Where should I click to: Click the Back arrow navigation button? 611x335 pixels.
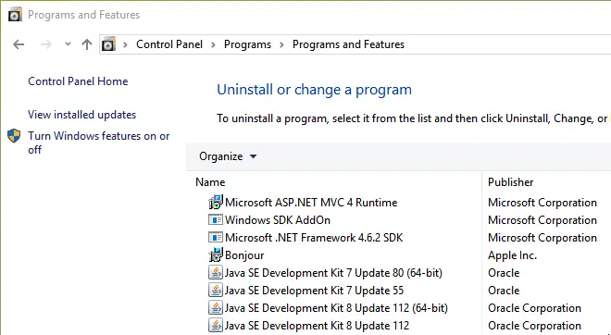tap(19, 44)
